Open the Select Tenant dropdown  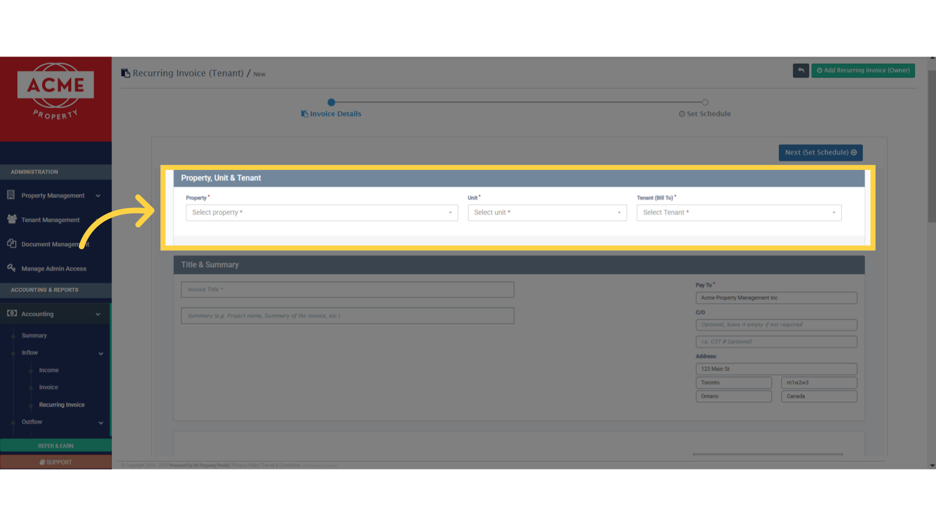click(x=739, y=213)
